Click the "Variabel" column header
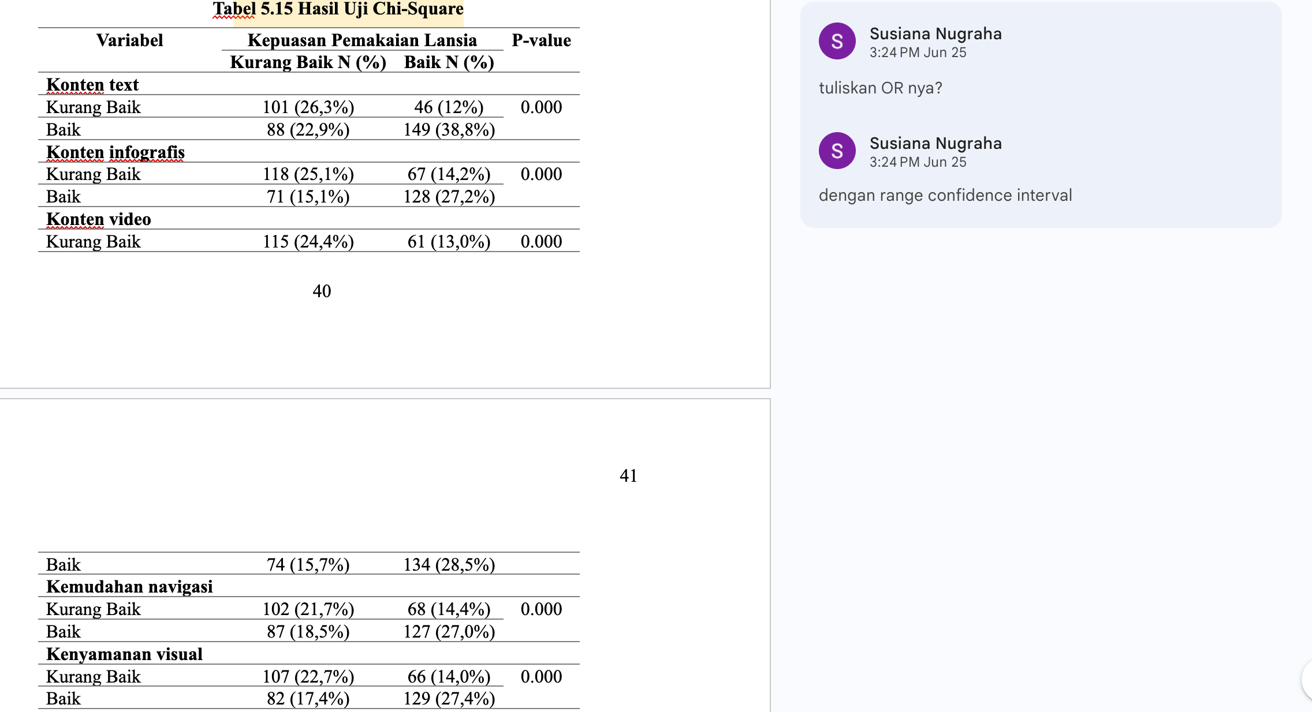Image resolution: width=1312 pixels, height=712 pixels. pyautogui.click(x=129, y=40)
